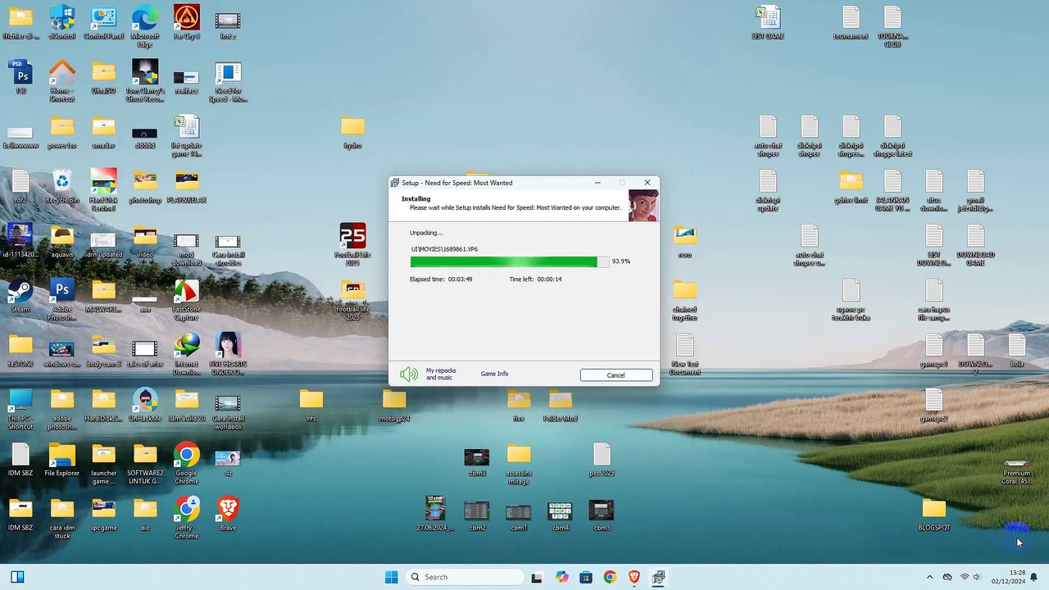Open the pes 2025 file
The image size is (1049, 590).
[x=602, y=461]
